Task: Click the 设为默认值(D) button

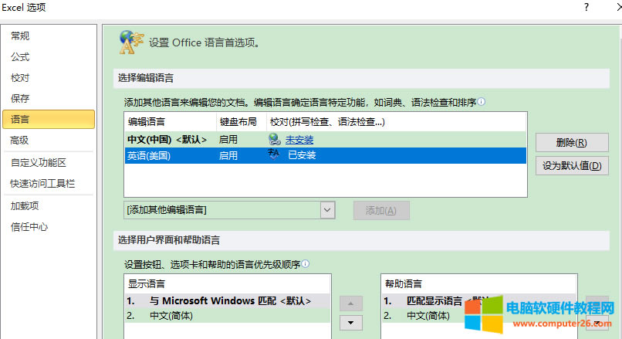Action: pyautogui.click(x=572, y=165)
